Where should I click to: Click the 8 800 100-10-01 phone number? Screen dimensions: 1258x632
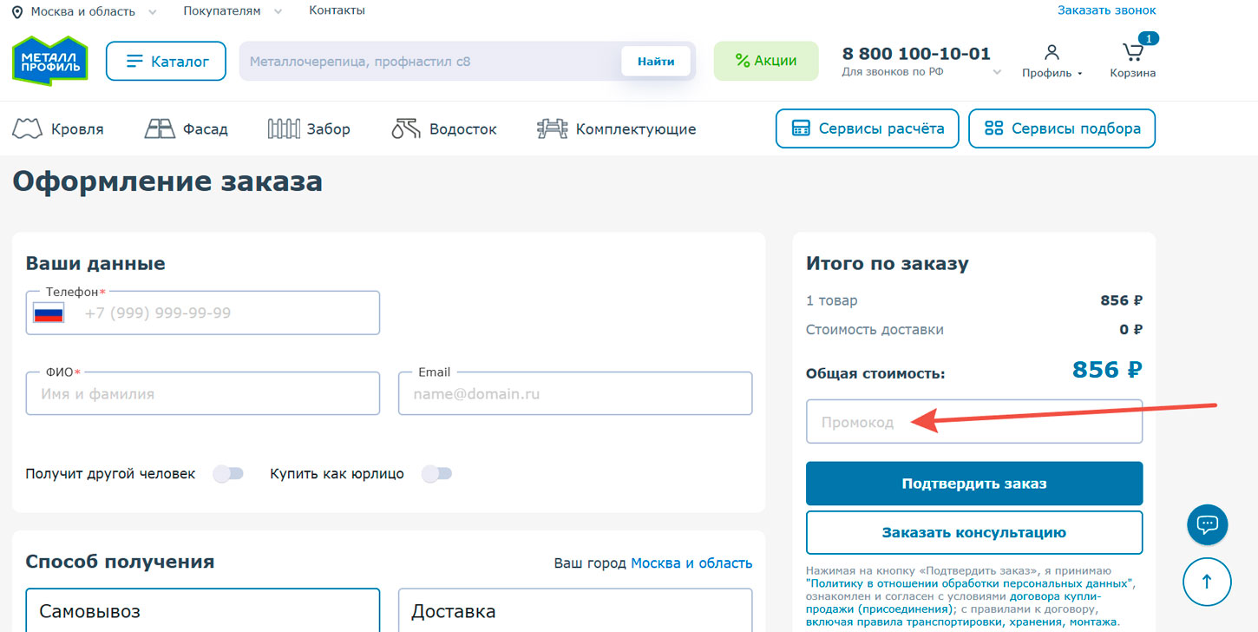pyautogui.click(x=916, y=54)
